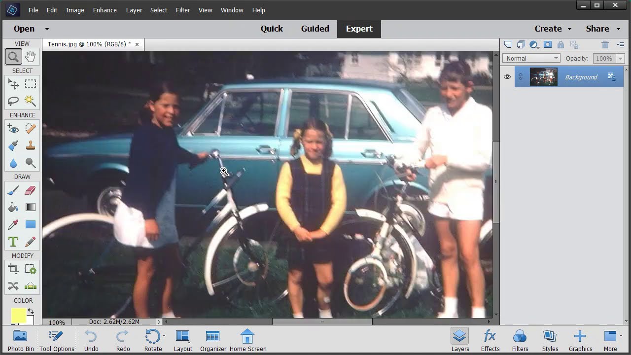Open adjustment layer dropdown in Layers panel
This screenshot has height=355, width=631.
point(534,44)
